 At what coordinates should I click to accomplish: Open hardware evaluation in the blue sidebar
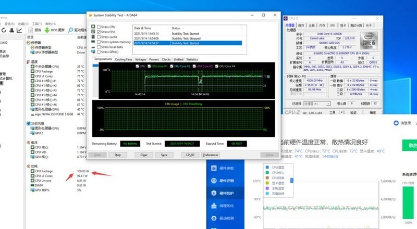point(225,180)
